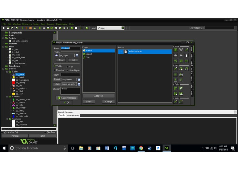
Task: Click the Edit sprite button
Action: (x=73, y=60)
